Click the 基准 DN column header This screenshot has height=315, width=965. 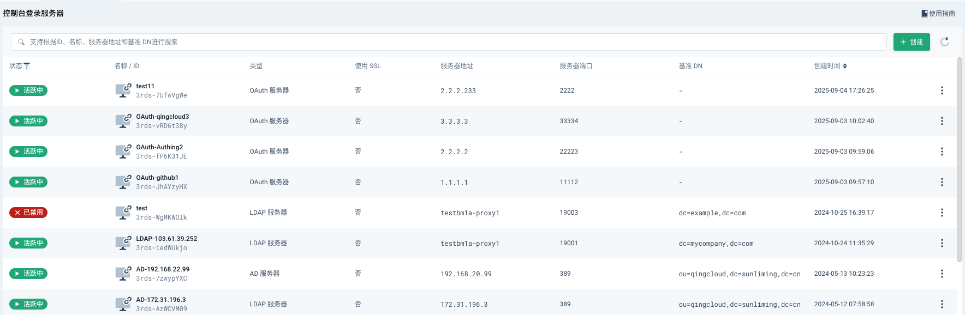[x=690, y=66]
